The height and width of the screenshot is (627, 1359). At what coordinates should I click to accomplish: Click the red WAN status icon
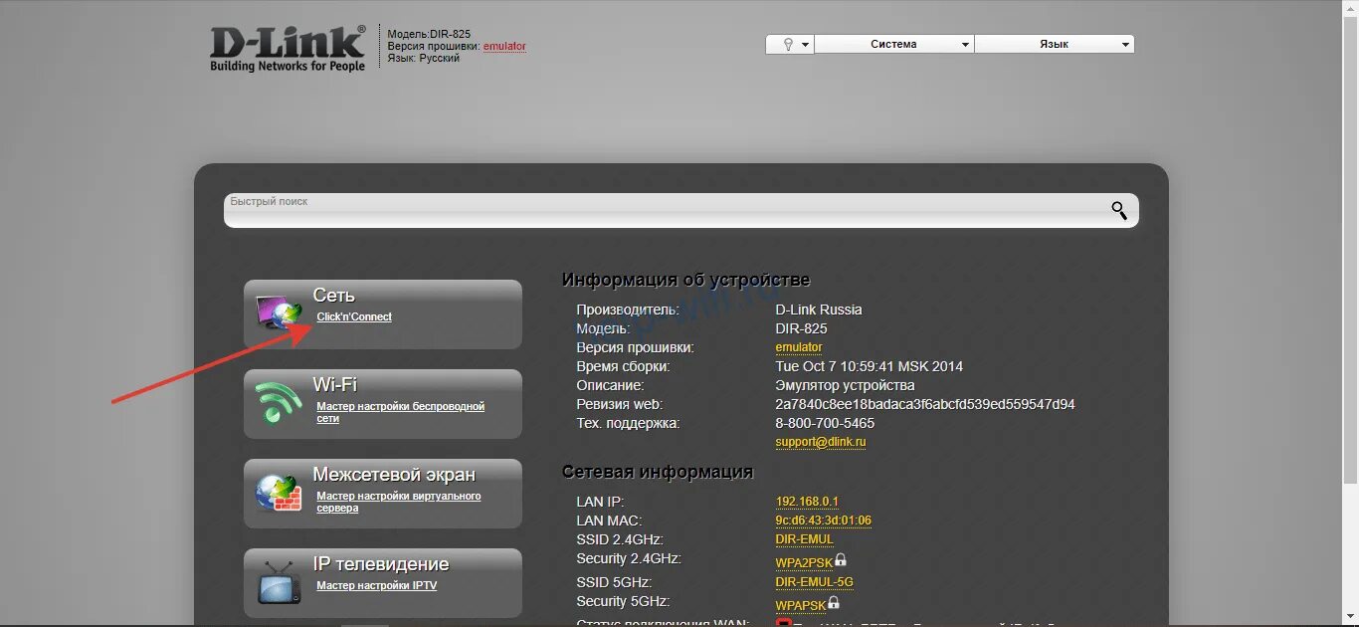pyautogui.click(x=783, y=623)
